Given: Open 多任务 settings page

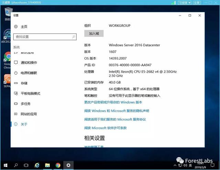Looking at the screenshot, I should pyautogui.click(x=25, y=104).
